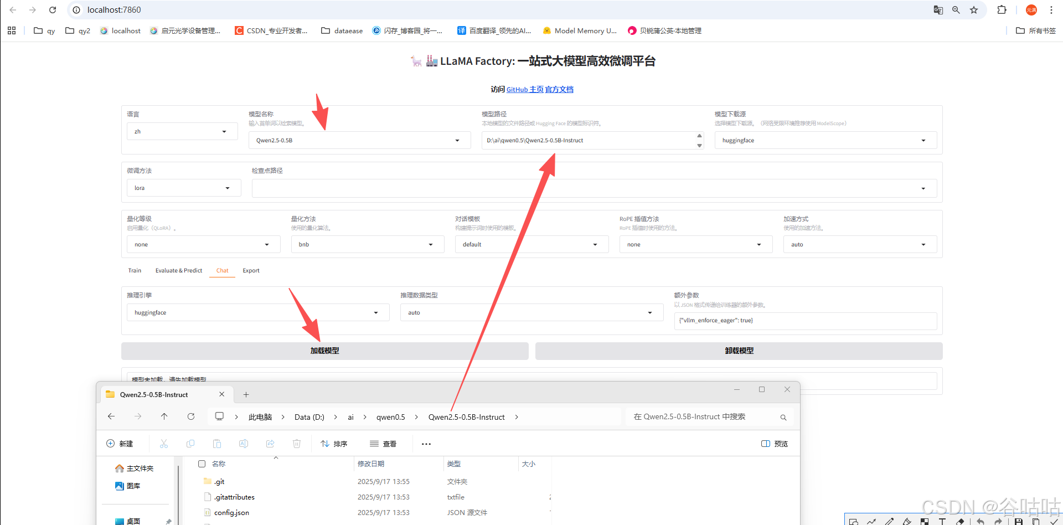Open the 查看 view menu

pyautogui.click(x=383, y=444)
